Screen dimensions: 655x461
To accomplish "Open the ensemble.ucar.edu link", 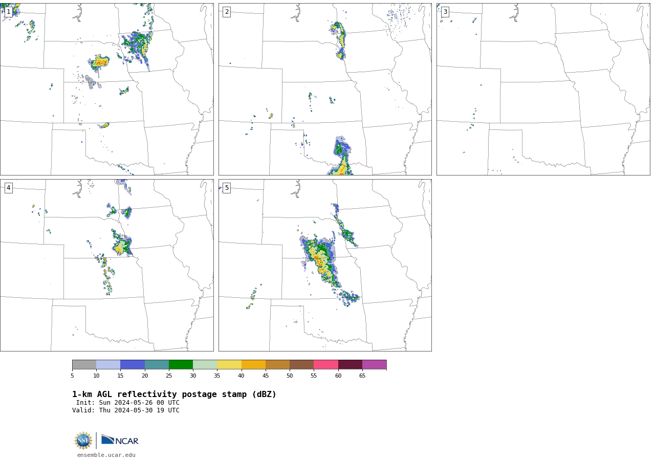I will click(x=106, y=455).
